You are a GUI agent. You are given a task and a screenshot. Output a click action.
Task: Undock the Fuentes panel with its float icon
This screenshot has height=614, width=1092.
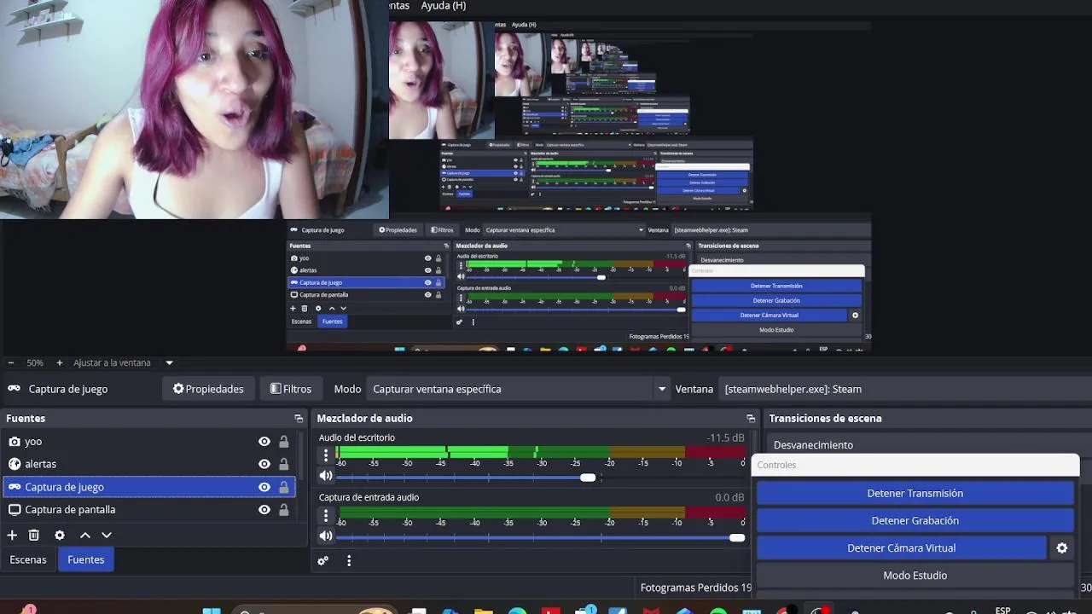[x=299, y=419]
